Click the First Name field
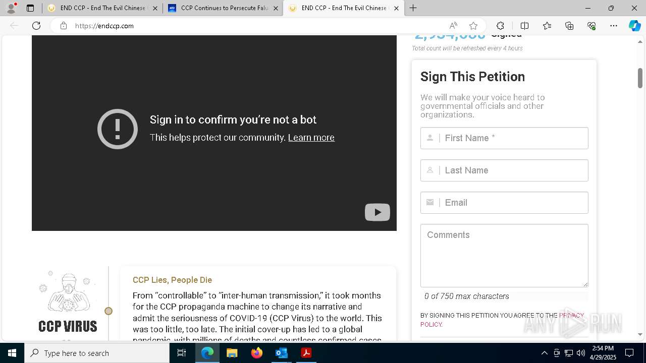Viewport: 646px width, 363px height. pos(504,138)
